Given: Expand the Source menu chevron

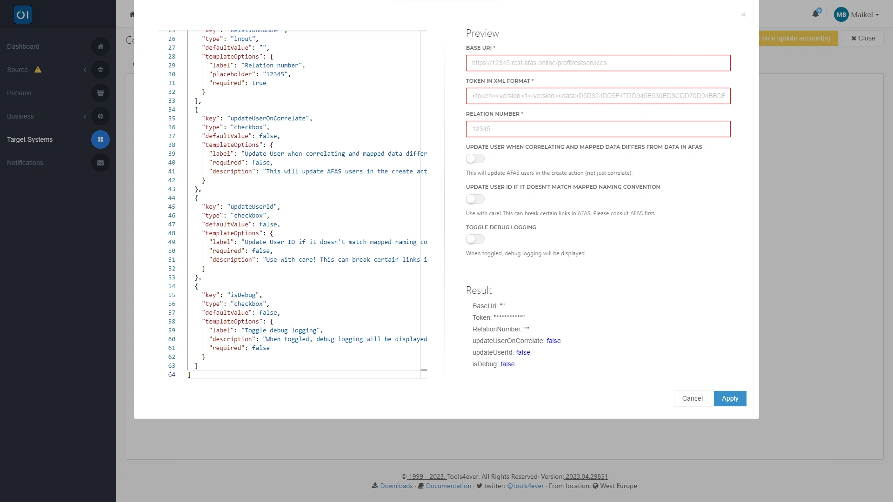Looking at the screenshot, I should pos(85,70).
